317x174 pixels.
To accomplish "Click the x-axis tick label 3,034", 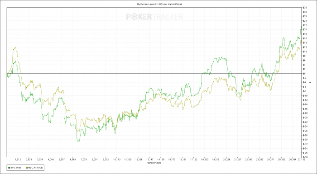I will click(40, 159).
